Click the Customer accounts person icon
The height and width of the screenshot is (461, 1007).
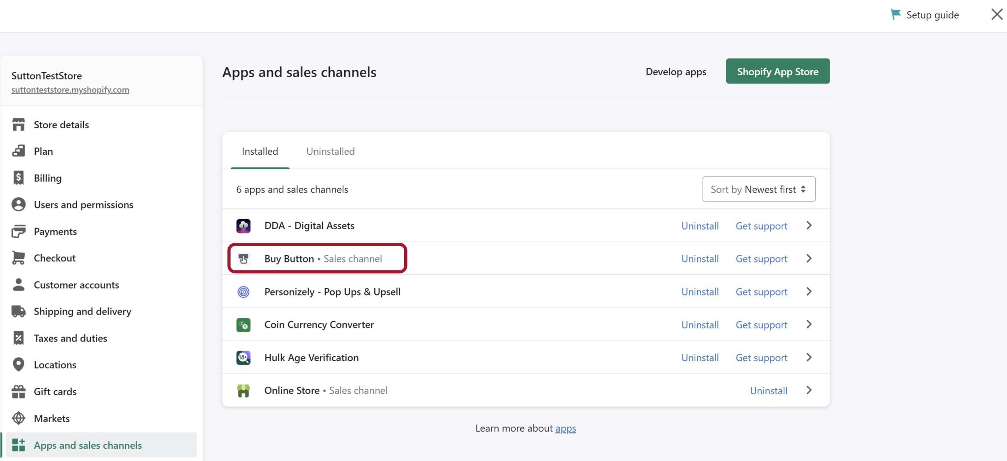tap(19, 285)
